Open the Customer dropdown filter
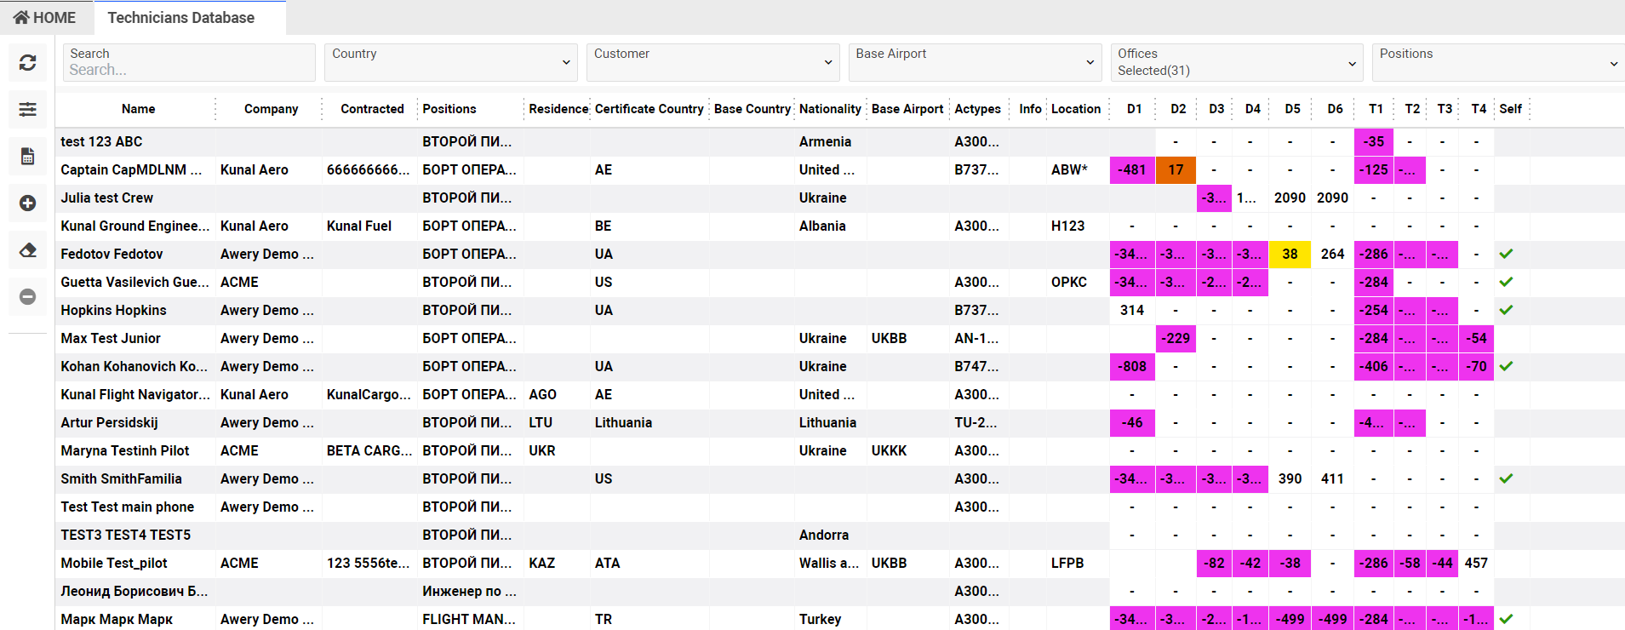The image size is (1625, 630). (712, 62)
